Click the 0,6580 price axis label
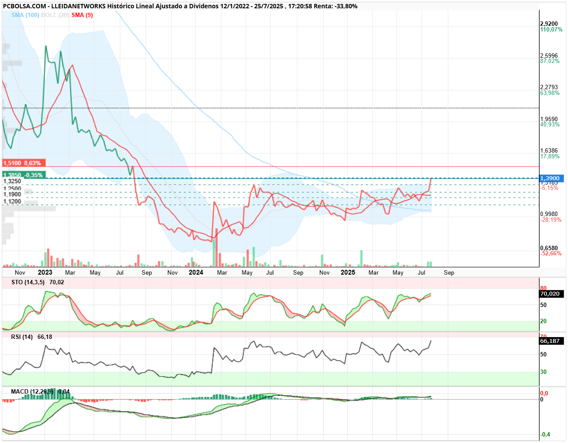The image size is (568, 443). [x=549, y=248]
